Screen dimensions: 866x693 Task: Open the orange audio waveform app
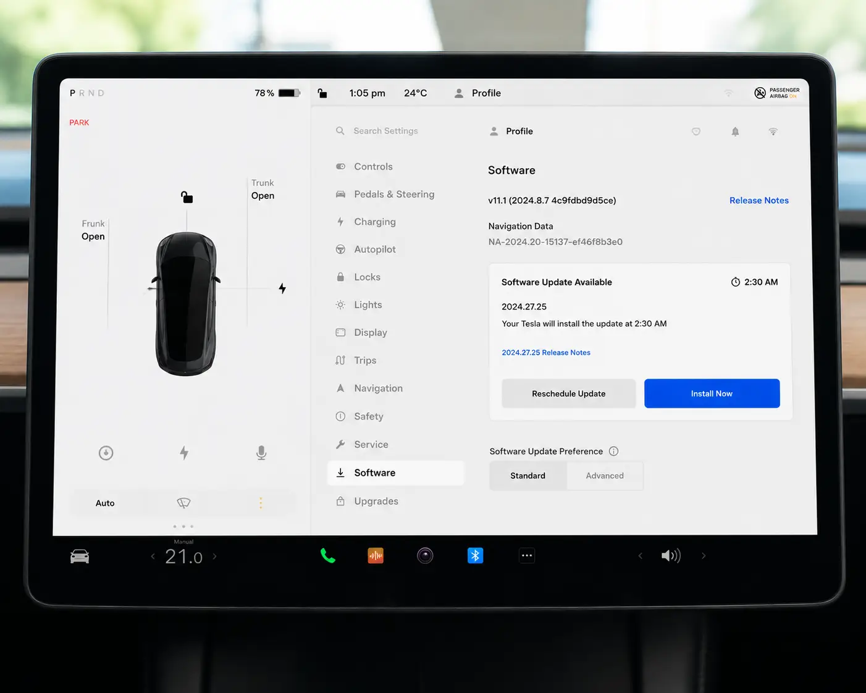tap(376, 556)
